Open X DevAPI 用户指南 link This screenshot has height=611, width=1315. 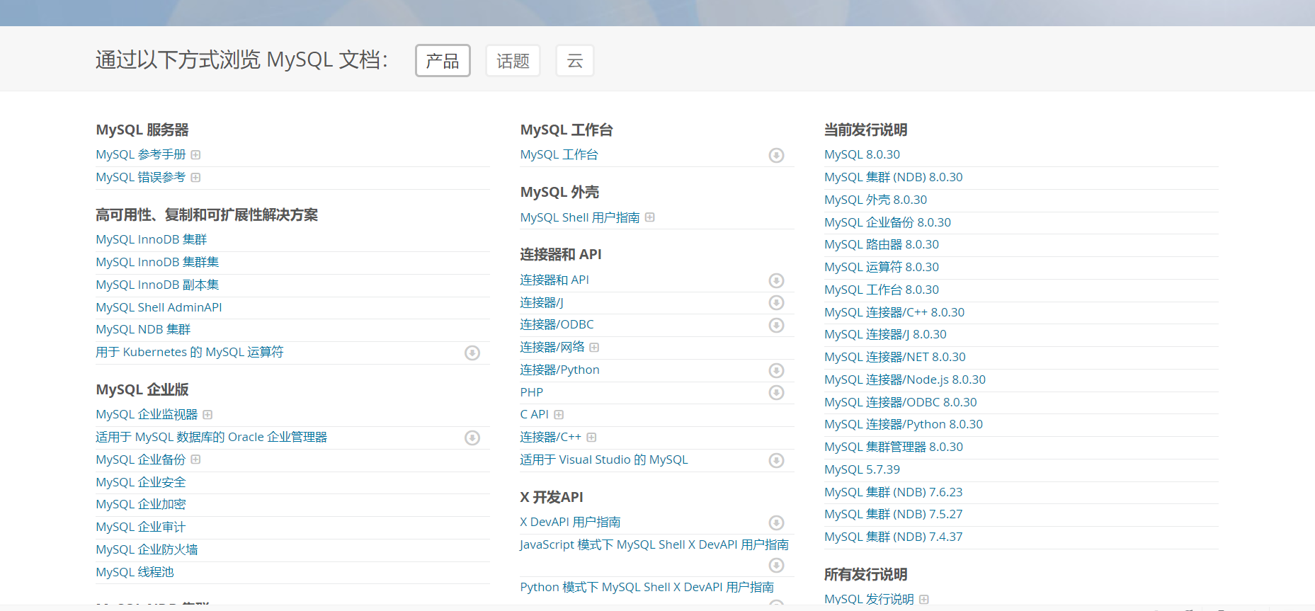point(570,522)
